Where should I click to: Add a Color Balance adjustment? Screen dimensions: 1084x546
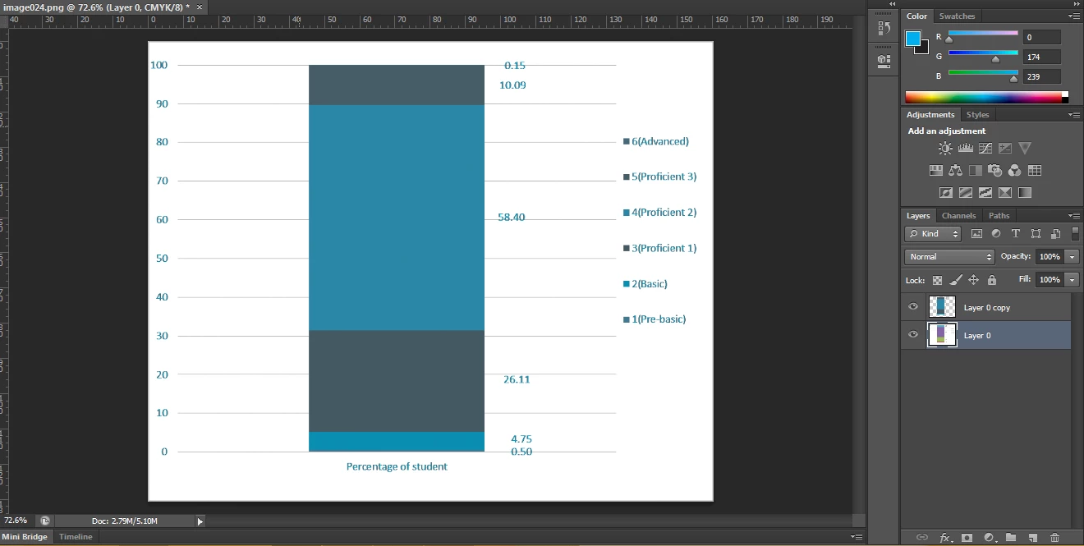[x=955, y=171]
